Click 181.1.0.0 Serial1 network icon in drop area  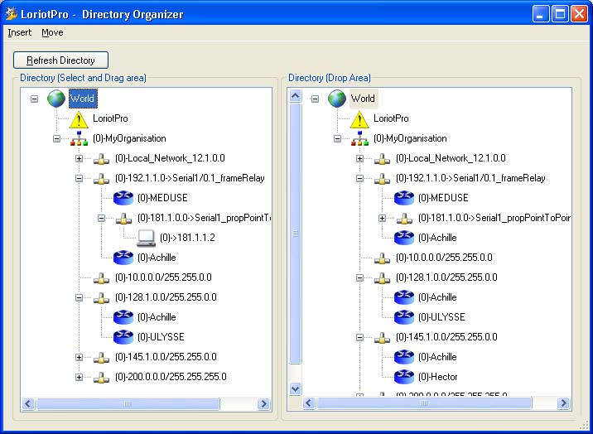(404, 219)
